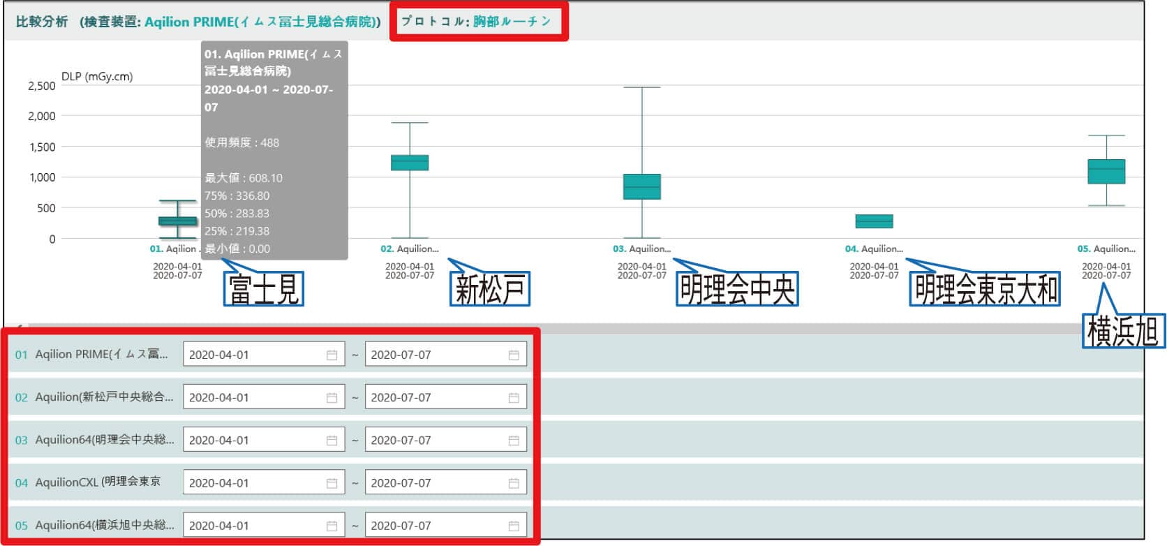Image resolution: width=1167 pixels, height=546 pixels.
Task: Click start date field for 05 Aquilion64 row
Action: tap(264, 525)
